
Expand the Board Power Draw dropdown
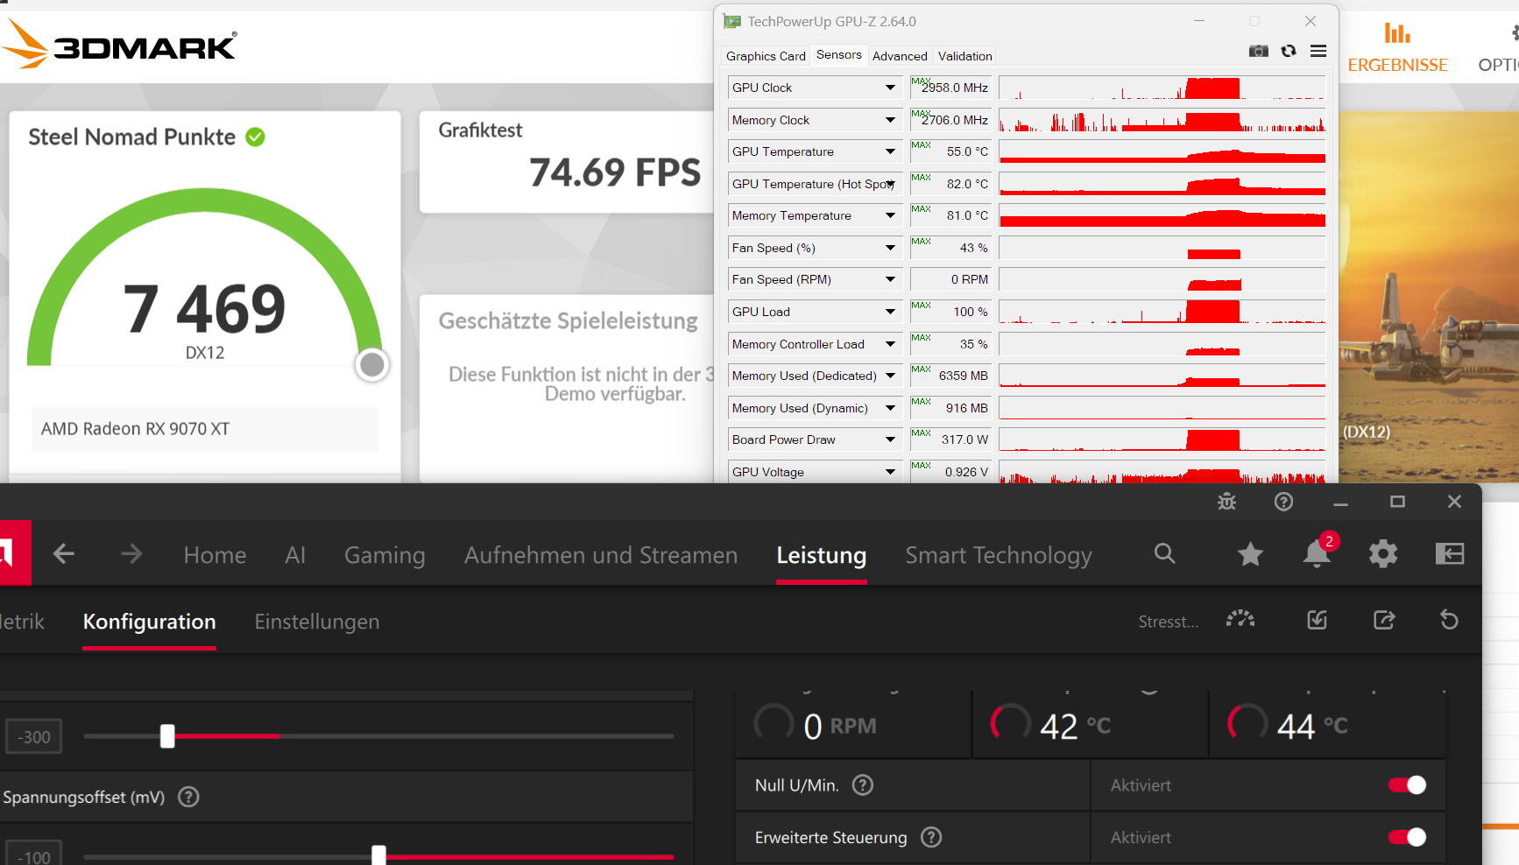[x=890, y=440]
